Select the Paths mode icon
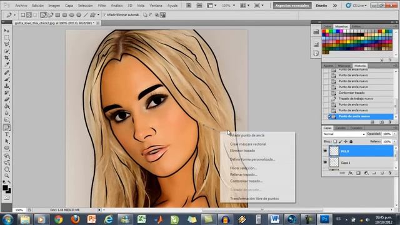Image resolution: width=400 pixels, height=225 pixels. click(29, 15)
